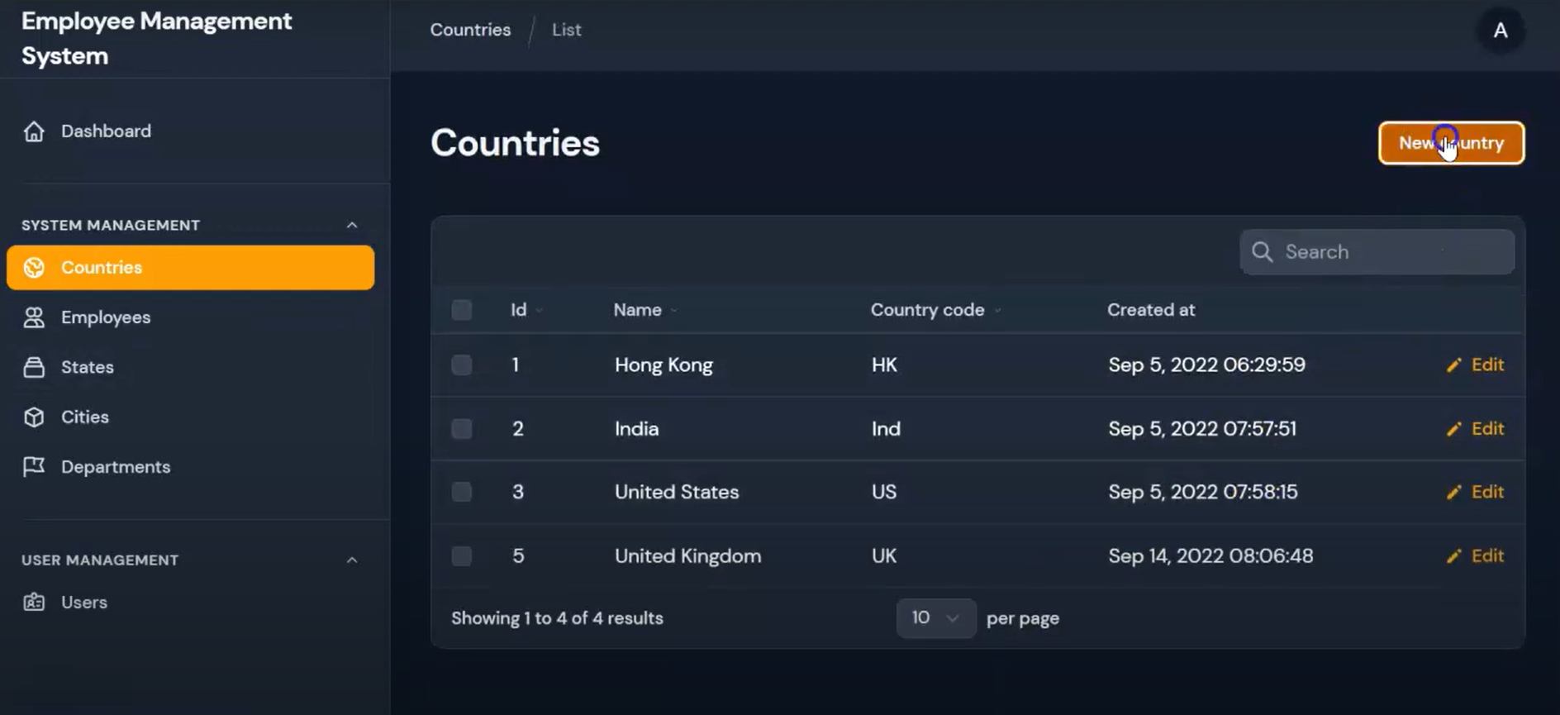
Task: Toggle the select-all checkbox in table header
Action: click(x=462, y=310)
